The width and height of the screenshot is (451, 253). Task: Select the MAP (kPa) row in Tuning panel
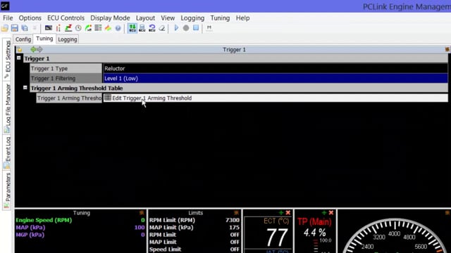pyautogui.click(x=80, y=228)
